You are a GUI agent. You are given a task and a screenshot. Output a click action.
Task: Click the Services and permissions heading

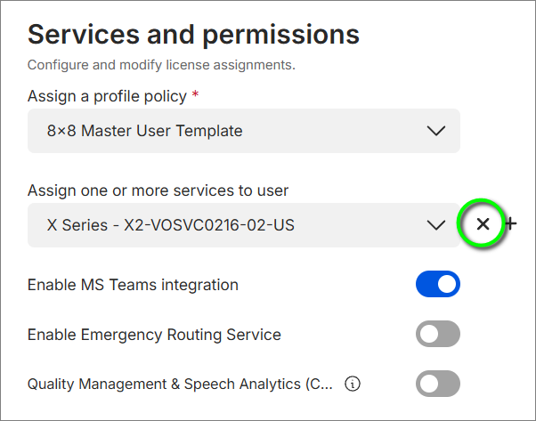[x=193, y=35]
